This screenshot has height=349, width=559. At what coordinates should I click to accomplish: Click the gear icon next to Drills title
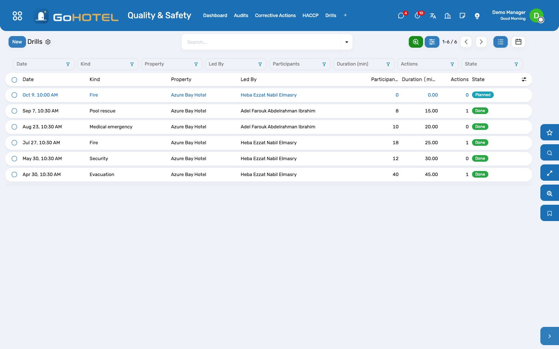(48, 42)
